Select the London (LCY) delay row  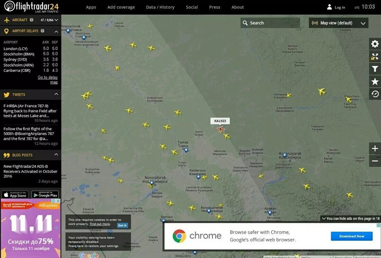click(x=30, y=49)
